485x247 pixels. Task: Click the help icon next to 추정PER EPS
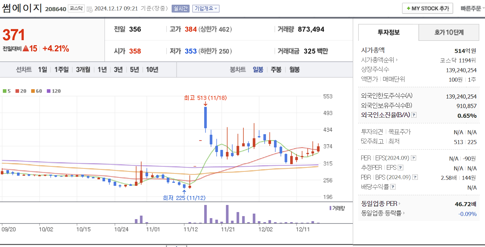[x=400, y=167]
